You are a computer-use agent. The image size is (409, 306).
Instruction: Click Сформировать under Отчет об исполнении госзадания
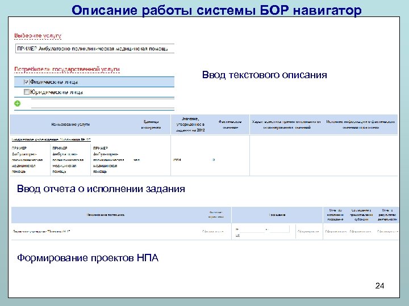[336, 231]
